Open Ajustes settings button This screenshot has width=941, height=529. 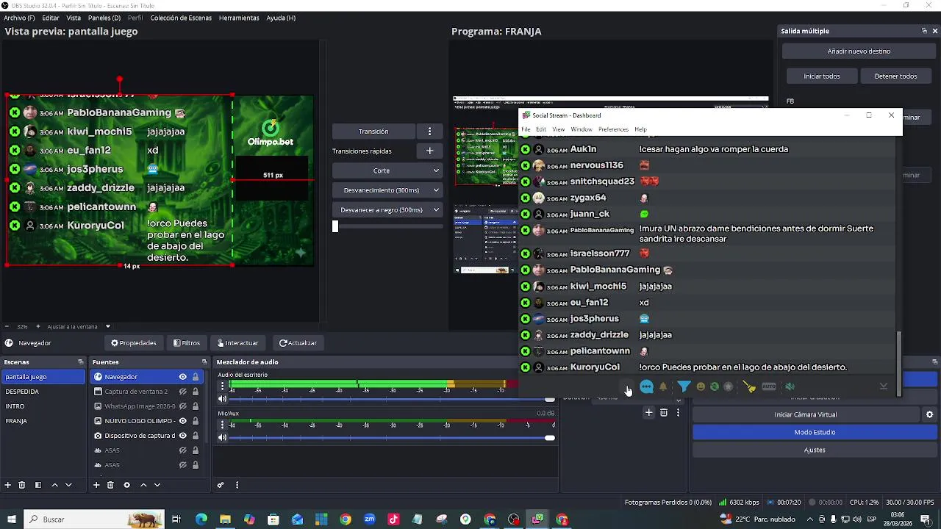coord(815,450)
